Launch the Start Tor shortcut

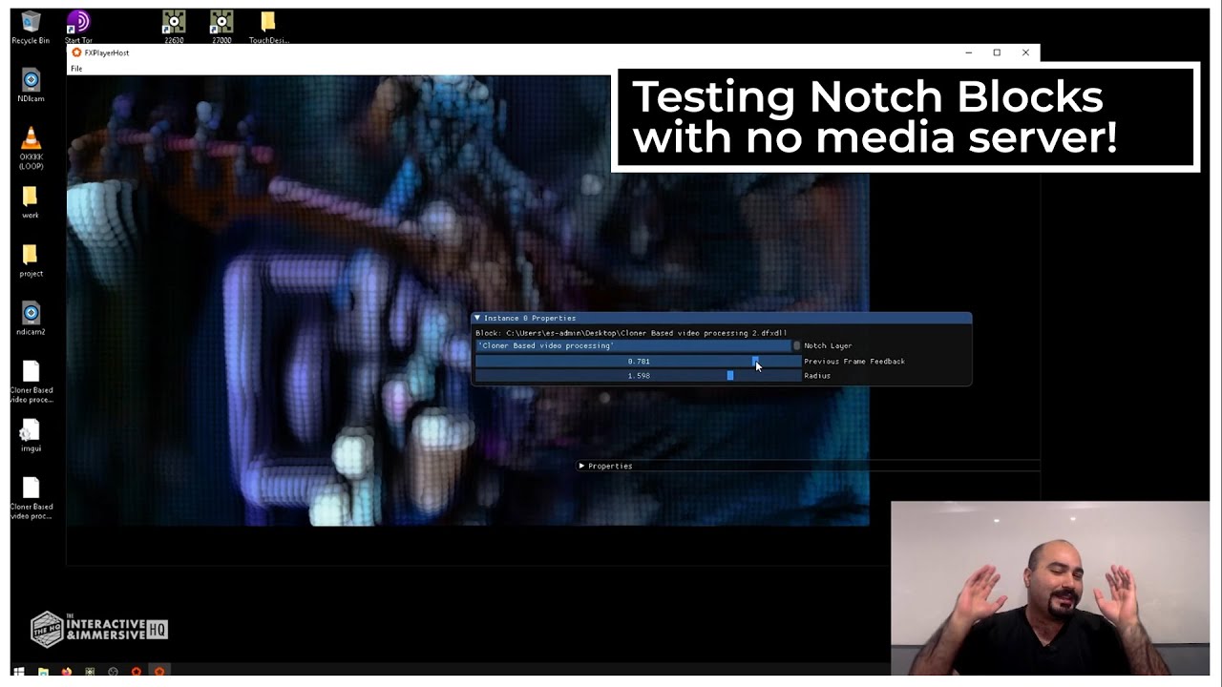coord(78,28)
